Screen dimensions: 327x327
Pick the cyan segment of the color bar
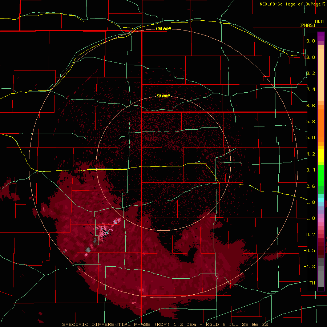[x=321, y=200]
